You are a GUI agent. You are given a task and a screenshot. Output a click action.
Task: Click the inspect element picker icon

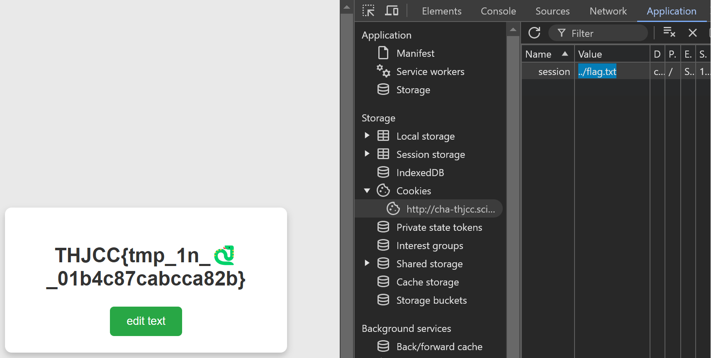[x=368, y=11]
